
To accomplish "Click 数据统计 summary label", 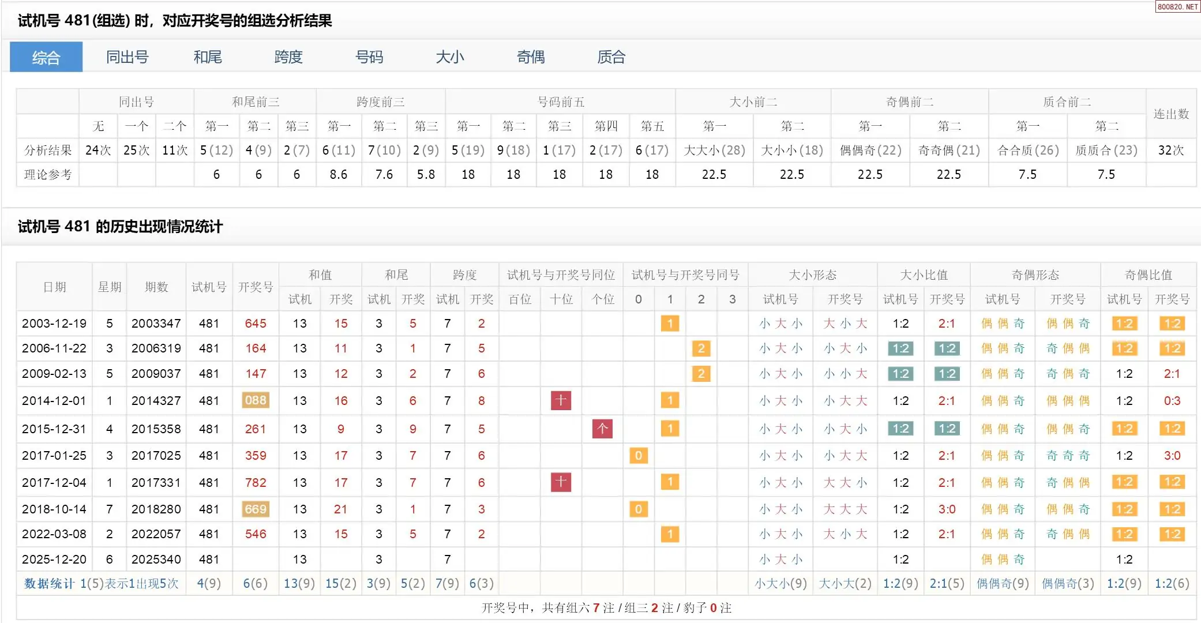I will pyautogui.click(x=49, y=584).
